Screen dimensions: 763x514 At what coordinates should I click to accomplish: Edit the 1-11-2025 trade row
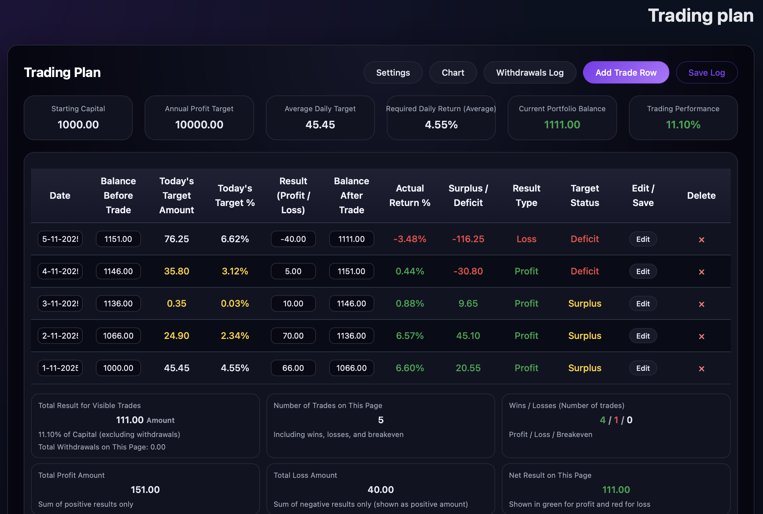643,368
